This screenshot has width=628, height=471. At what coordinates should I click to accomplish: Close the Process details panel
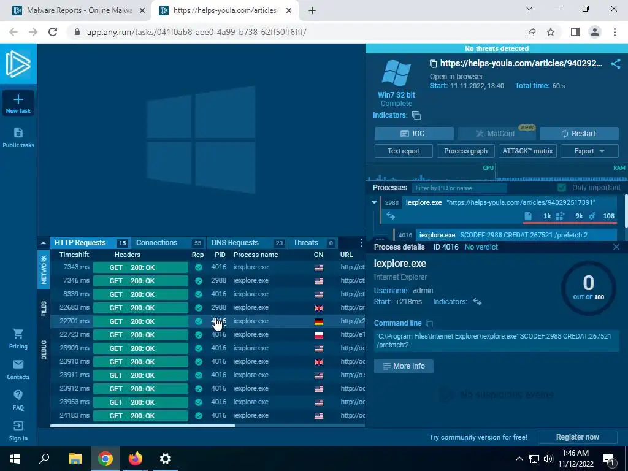(616, 247)
